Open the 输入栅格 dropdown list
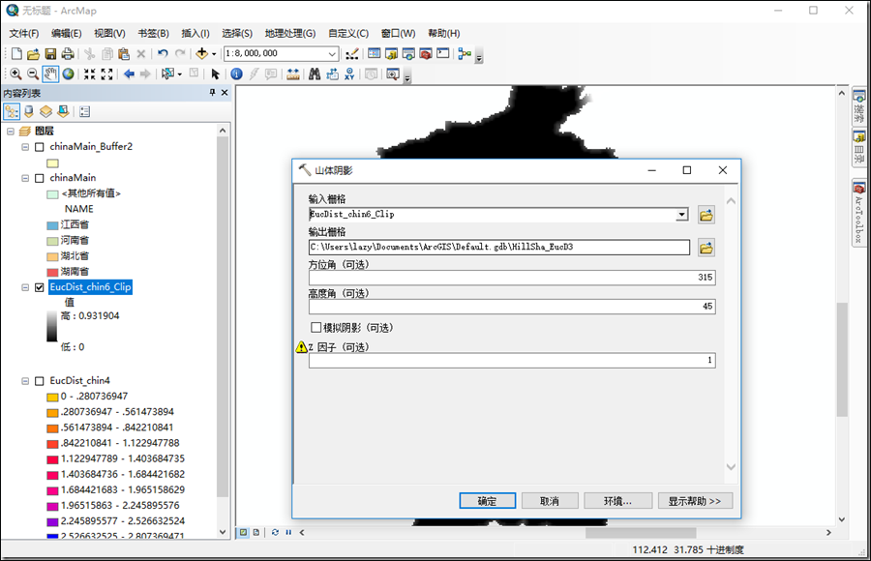Screen dimensions: 871x561 (x=684, y=214)
